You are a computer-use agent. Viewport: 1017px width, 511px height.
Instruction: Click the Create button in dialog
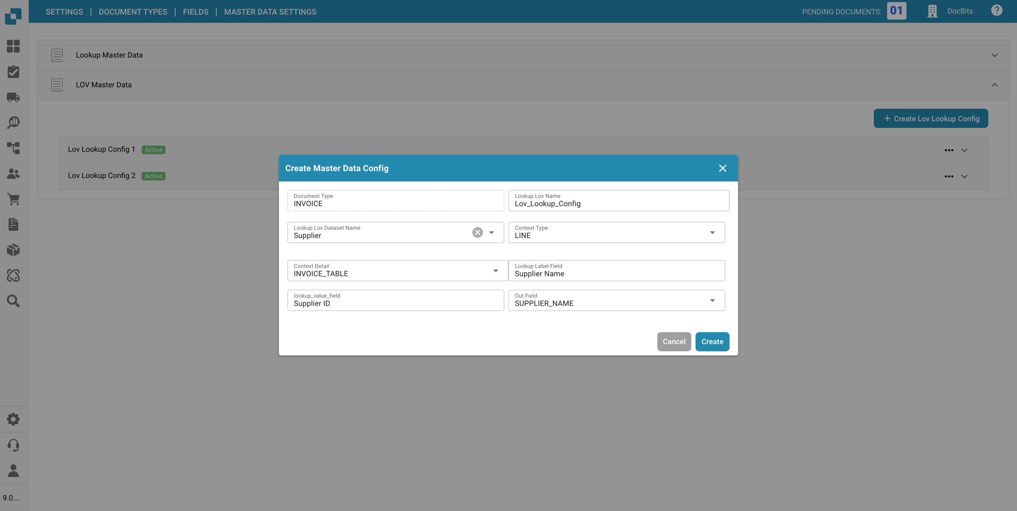[712, 342]
